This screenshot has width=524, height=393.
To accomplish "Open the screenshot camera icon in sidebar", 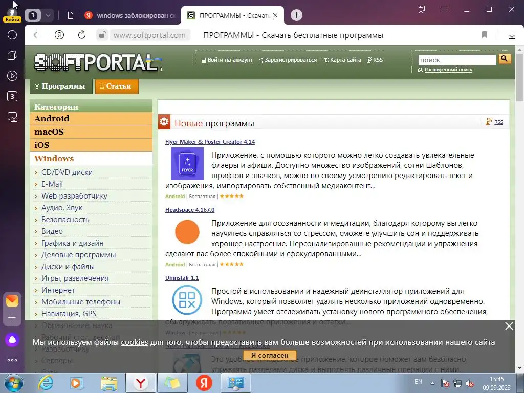I will click(x=12, y=117).
